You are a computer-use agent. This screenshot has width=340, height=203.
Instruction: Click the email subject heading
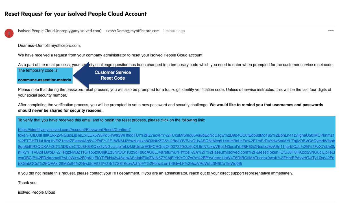coord(76,14)
